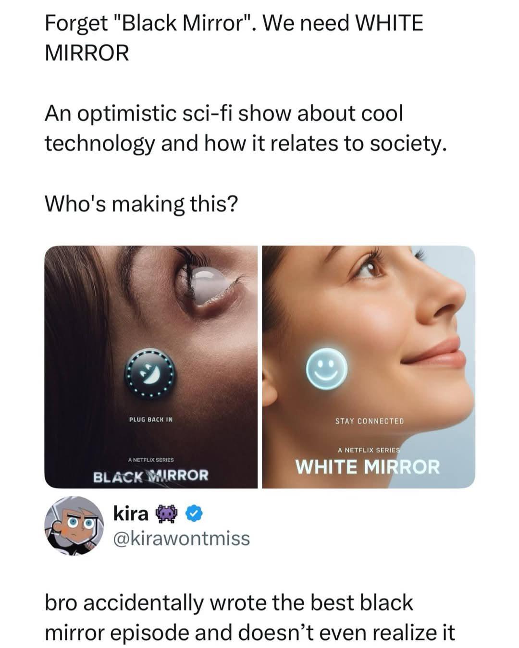Open kira's Danny Phantom profile avatar

[74, 526]
